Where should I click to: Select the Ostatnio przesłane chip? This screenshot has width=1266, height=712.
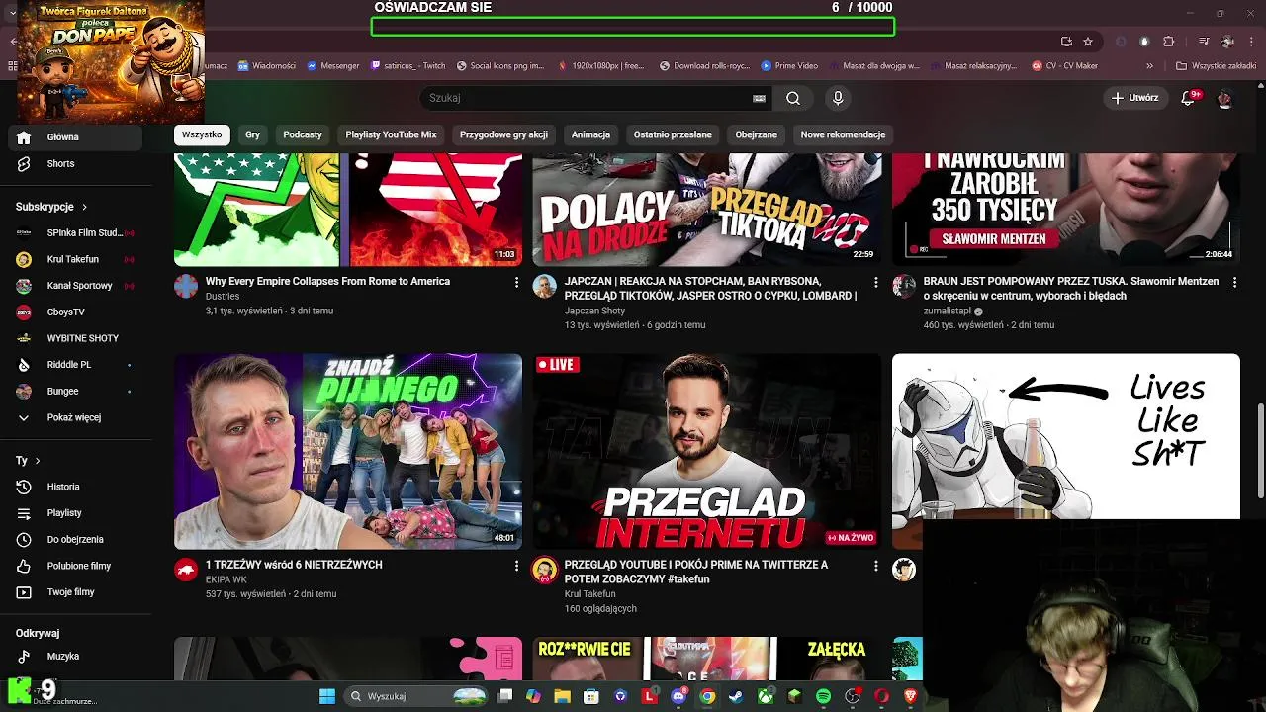coord(673,134)
